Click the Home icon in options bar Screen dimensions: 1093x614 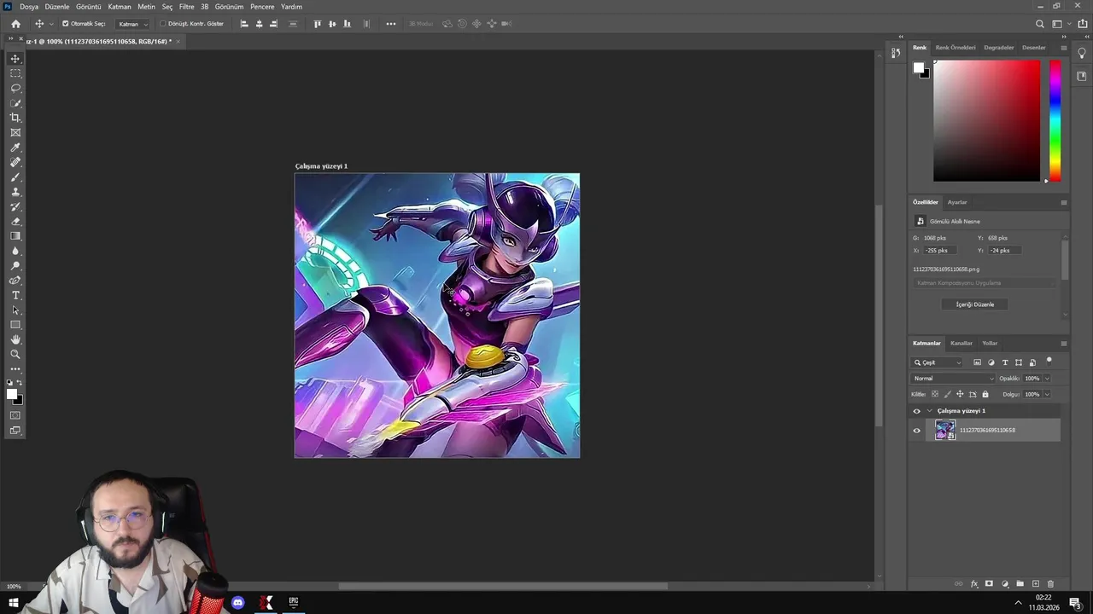click(x=15, y=24)
